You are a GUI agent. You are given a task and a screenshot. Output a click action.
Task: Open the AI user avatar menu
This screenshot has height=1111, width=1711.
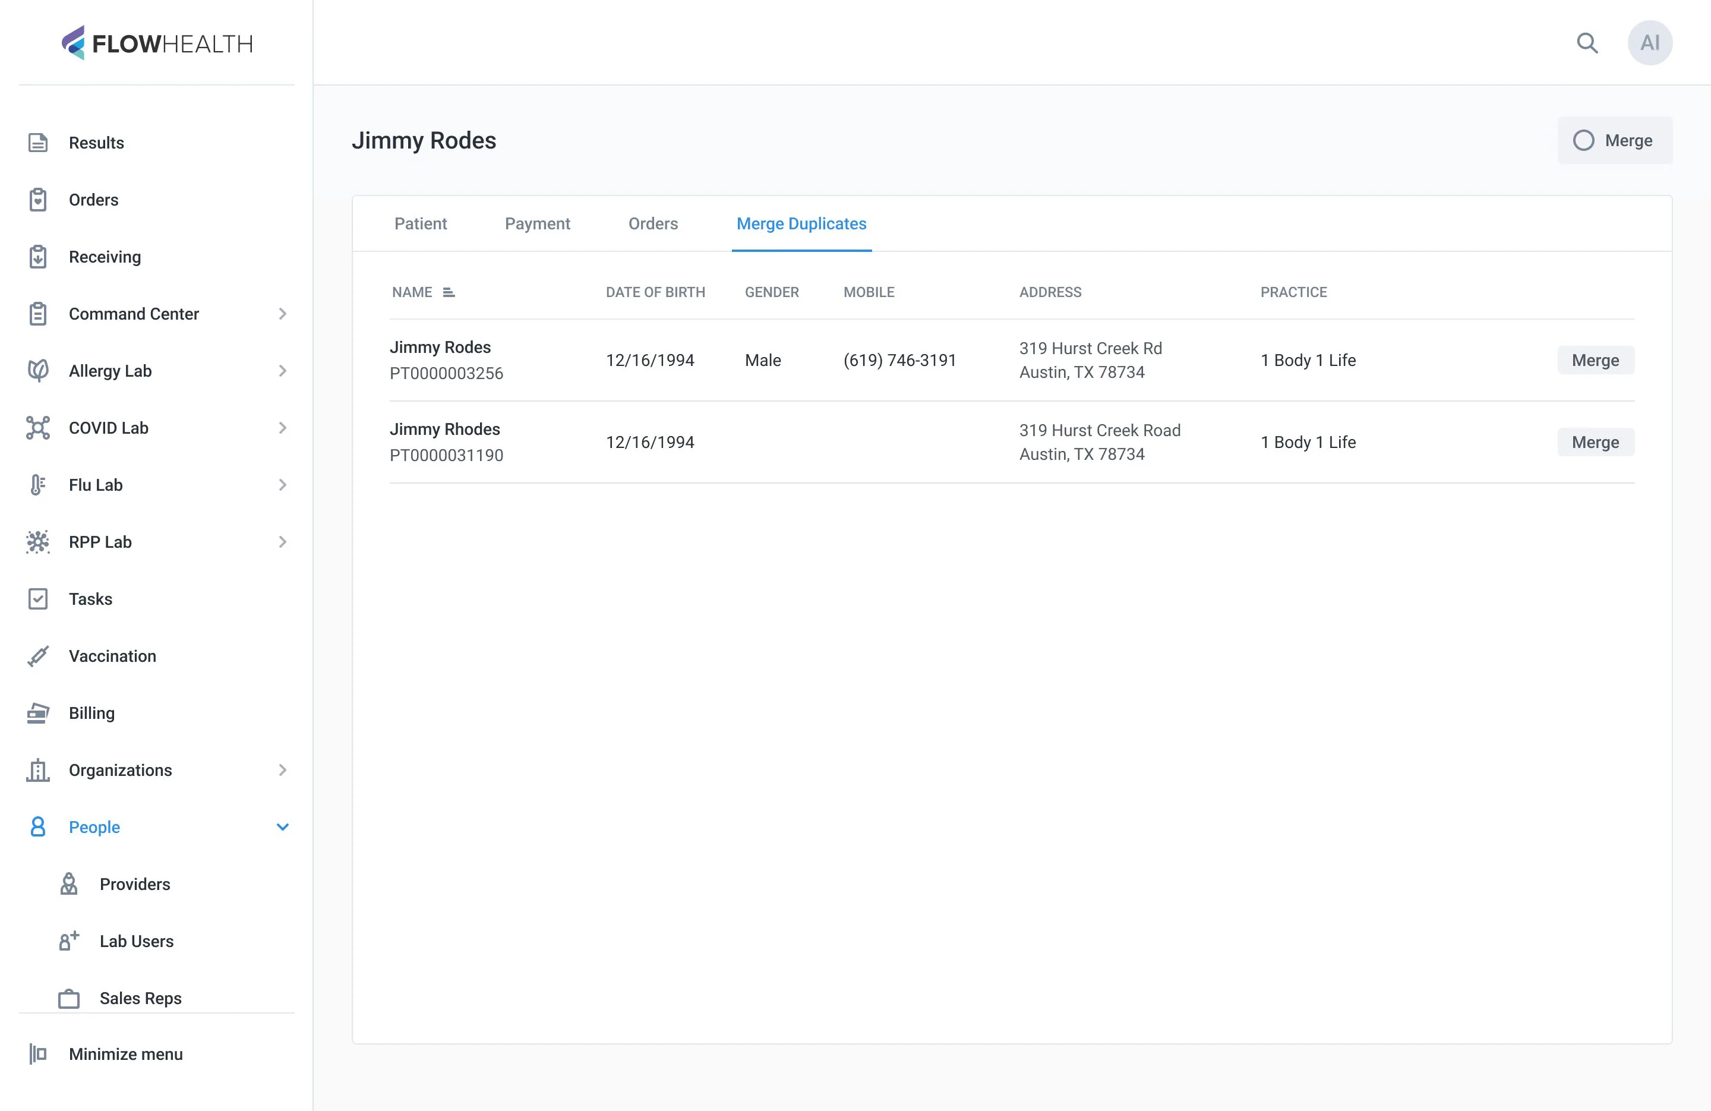coord(1650,43)
